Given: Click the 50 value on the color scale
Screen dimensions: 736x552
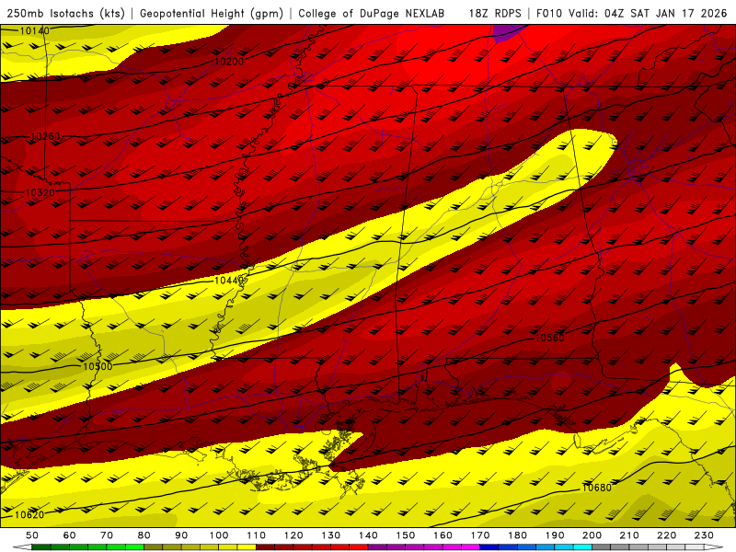Looking at the screenshot, I should pos(32,535).
